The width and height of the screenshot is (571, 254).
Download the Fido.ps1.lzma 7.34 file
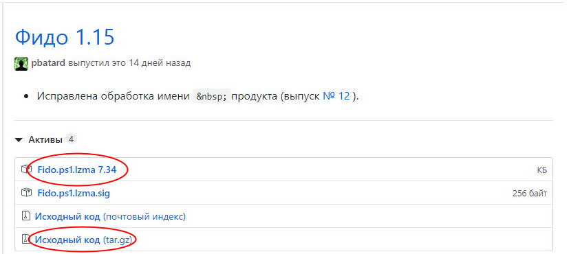pyautogui.click(x=77, y=170)
